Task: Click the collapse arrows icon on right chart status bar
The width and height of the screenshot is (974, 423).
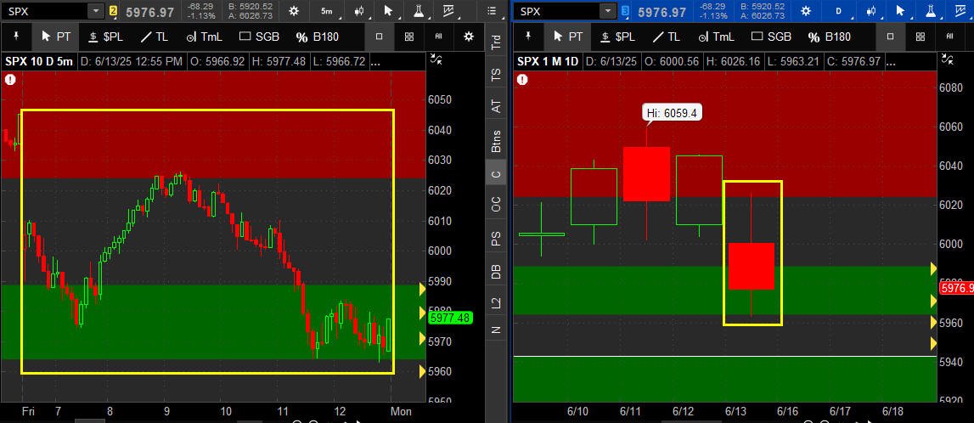Action: click(949, 60)
